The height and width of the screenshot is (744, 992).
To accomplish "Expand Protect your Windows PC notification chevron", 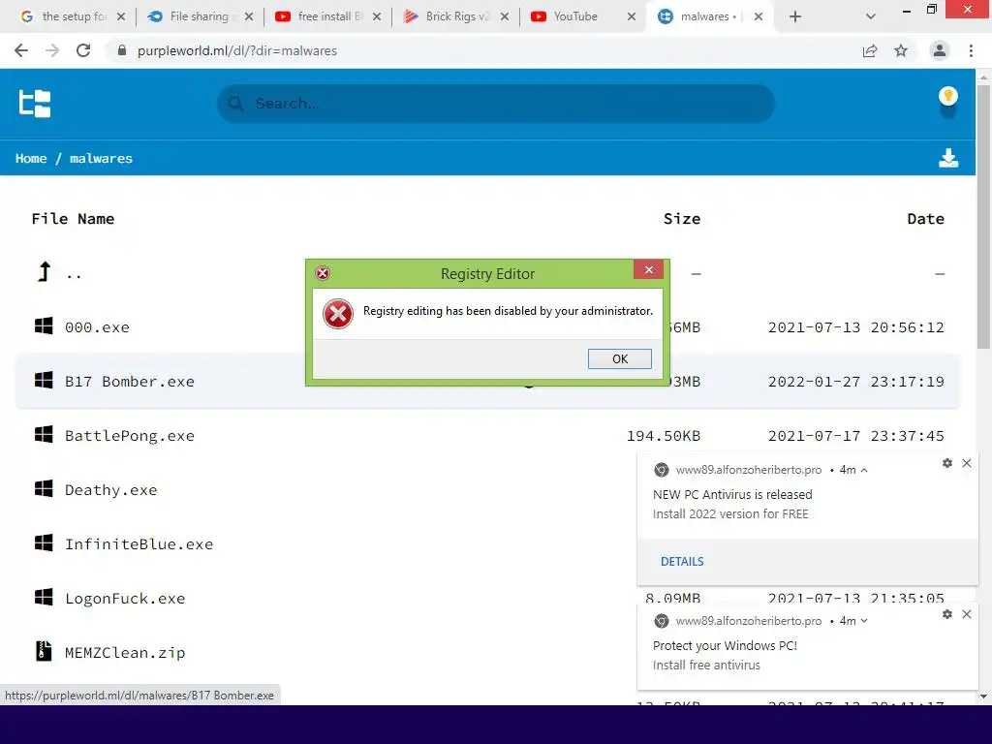I will (x=864, y=621).
